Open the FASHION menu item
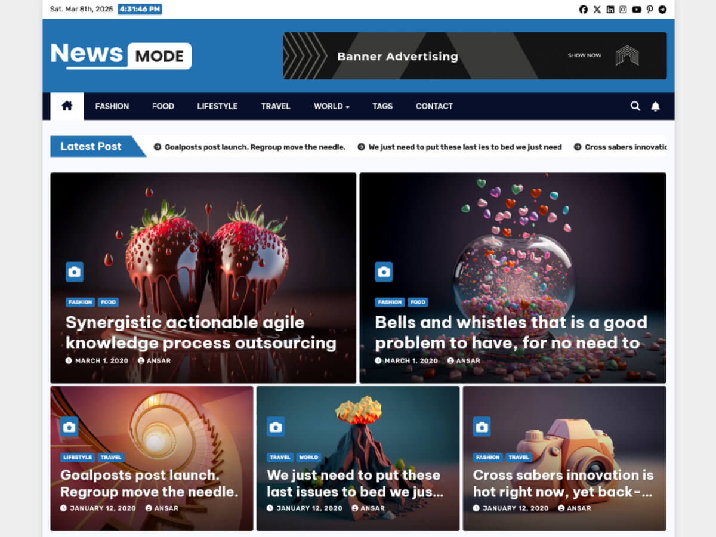The image size is (716, 537). point(112,106)
